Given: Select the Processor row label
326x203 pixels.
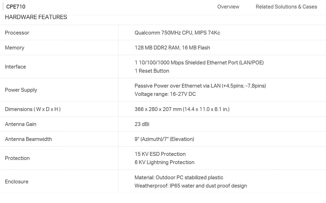Looking at the screenshot, I should 17,33.
